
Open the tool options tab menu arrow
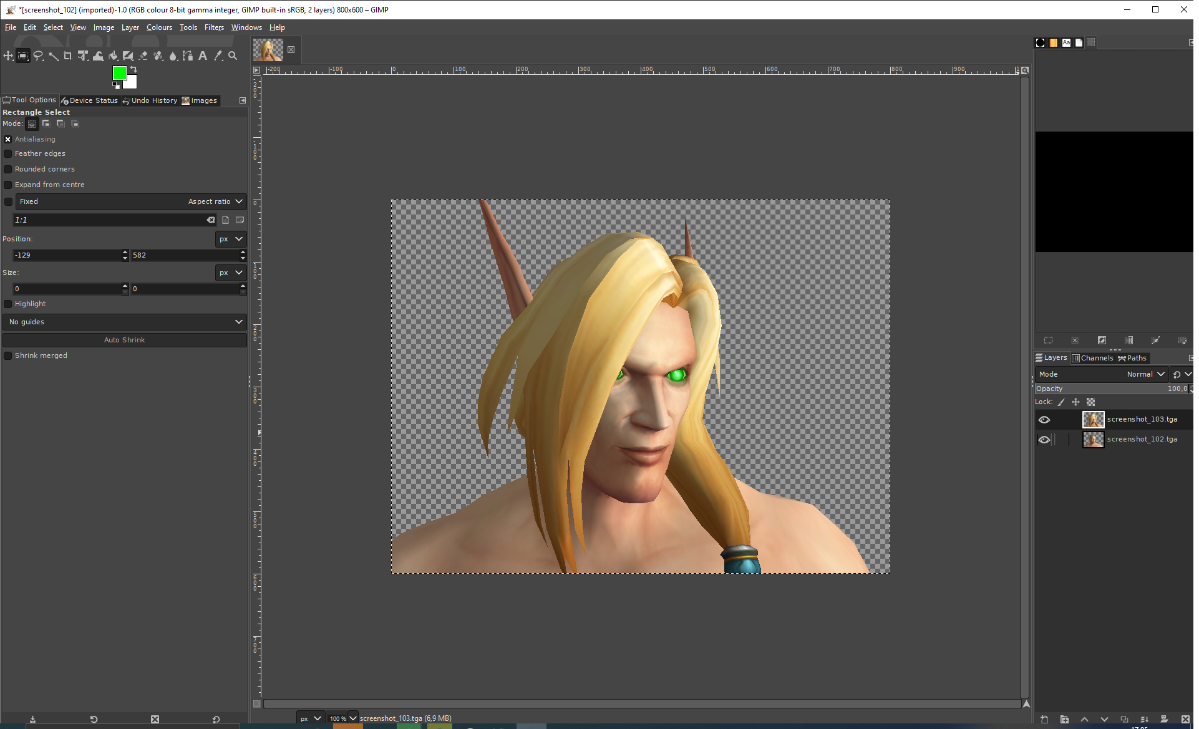point(243,100)
